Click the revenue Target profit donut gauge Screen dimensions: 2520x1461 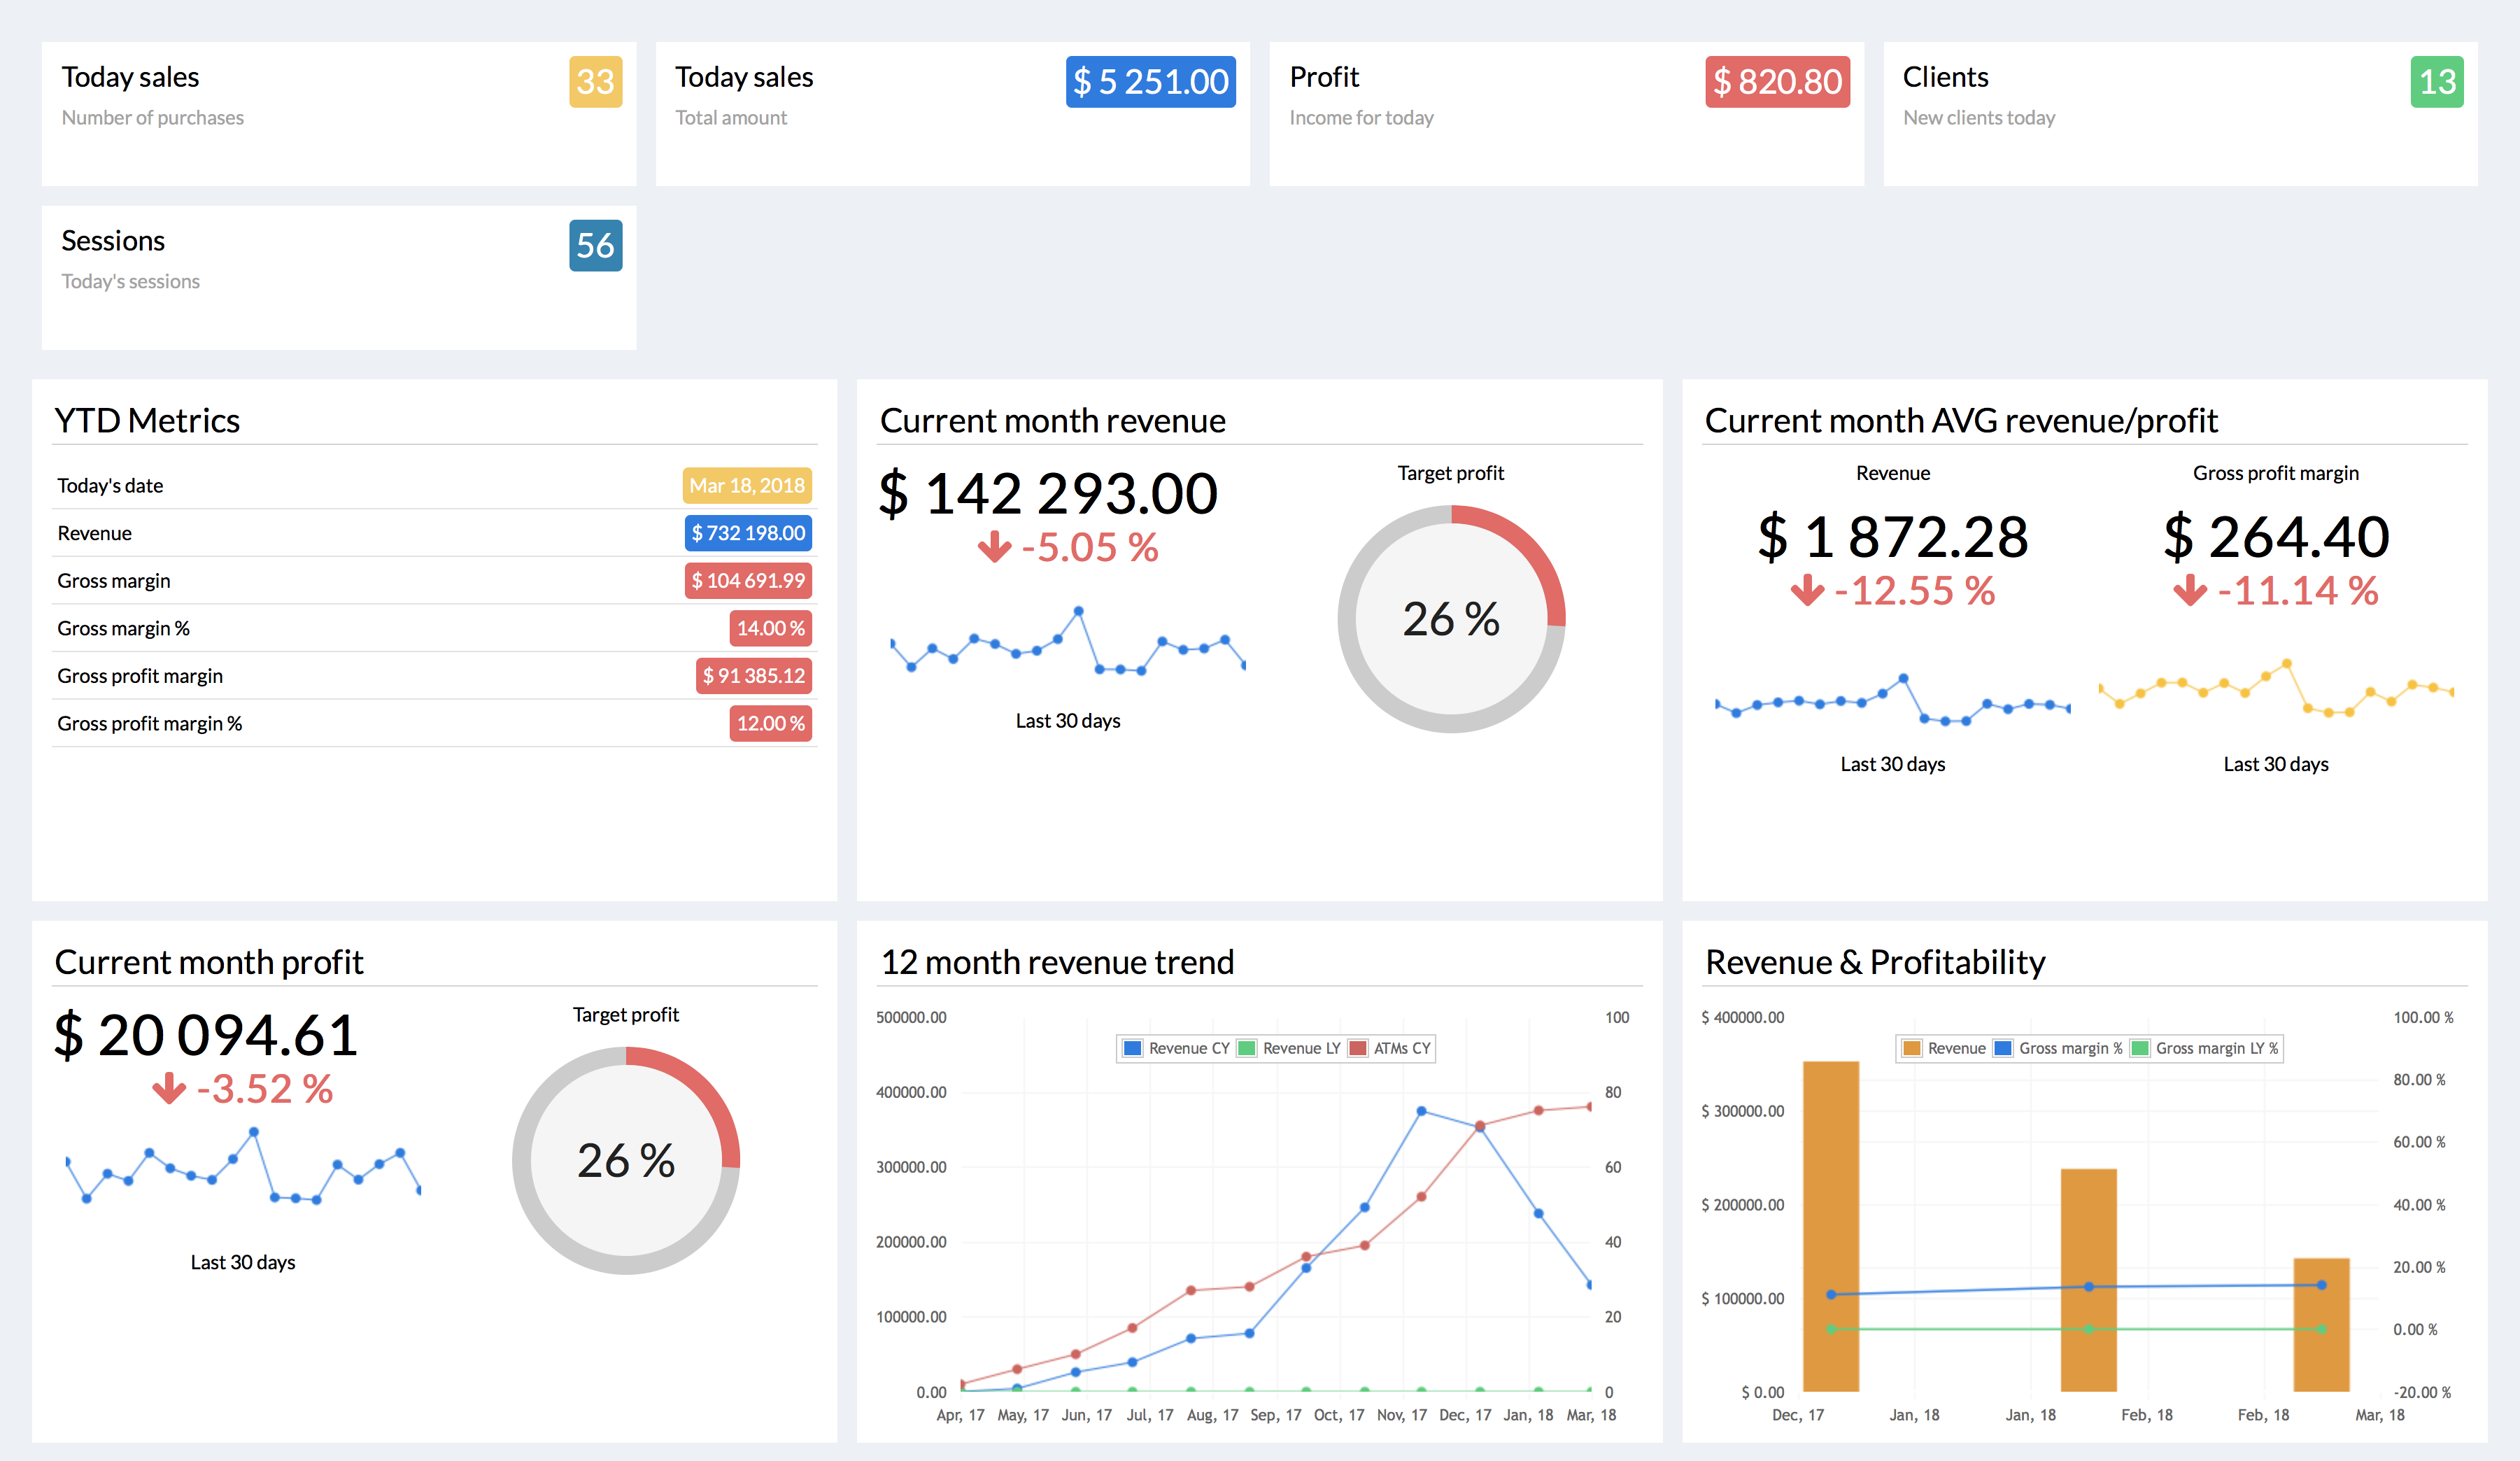tap(1451, 619)
